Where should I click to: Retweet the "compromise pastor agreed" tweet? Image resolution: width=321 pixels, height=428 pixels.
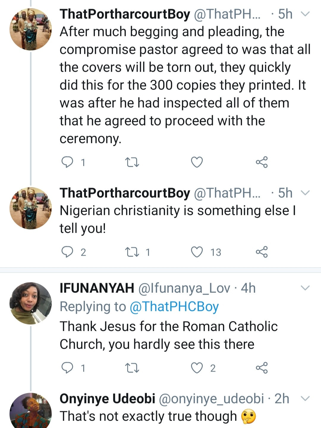[132, 162]
